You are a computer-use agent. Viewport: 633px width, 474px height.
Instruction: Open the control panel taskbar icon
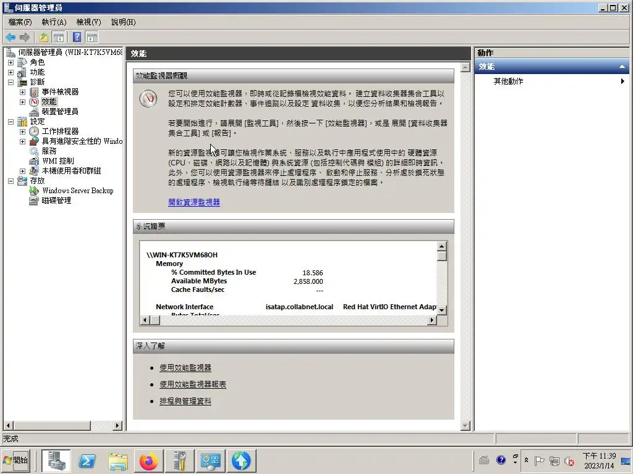point(210,460)
